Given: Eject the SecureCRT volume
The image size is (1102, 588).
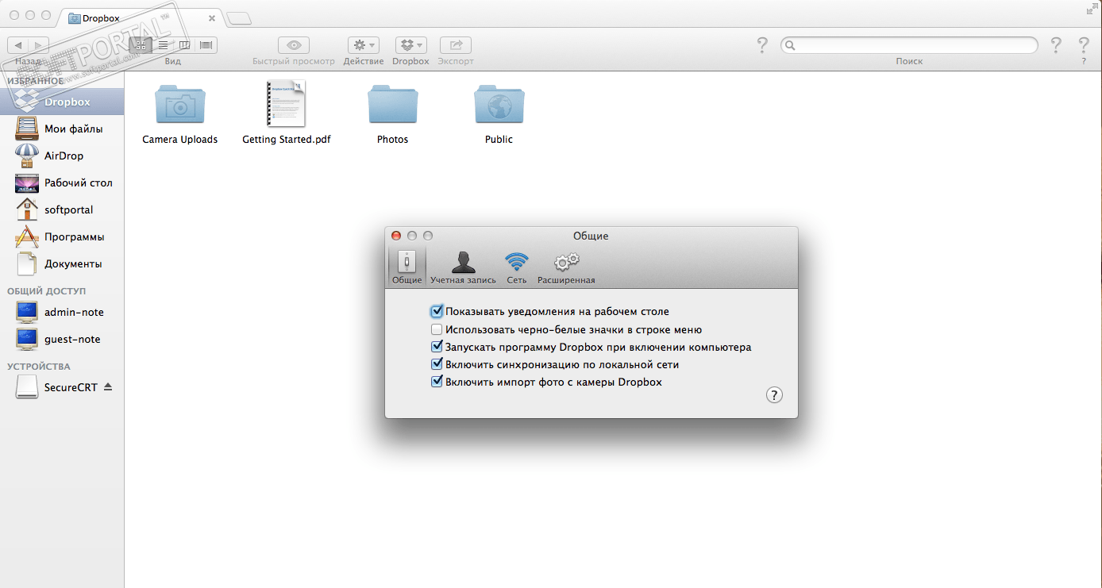Looking at the screenshot, I should tap(108, 387).
